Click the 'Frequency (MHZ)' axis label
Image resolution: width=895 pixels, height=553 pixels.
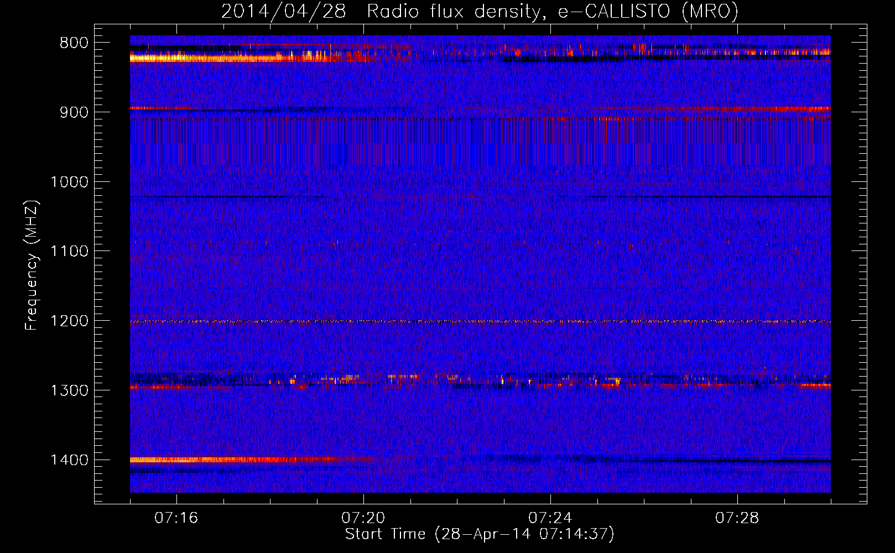32,265
